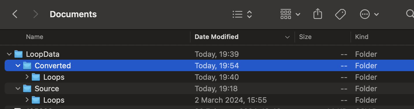Go back with the left chevron button
The image size is (414, 109).
[x=15, y=14]
